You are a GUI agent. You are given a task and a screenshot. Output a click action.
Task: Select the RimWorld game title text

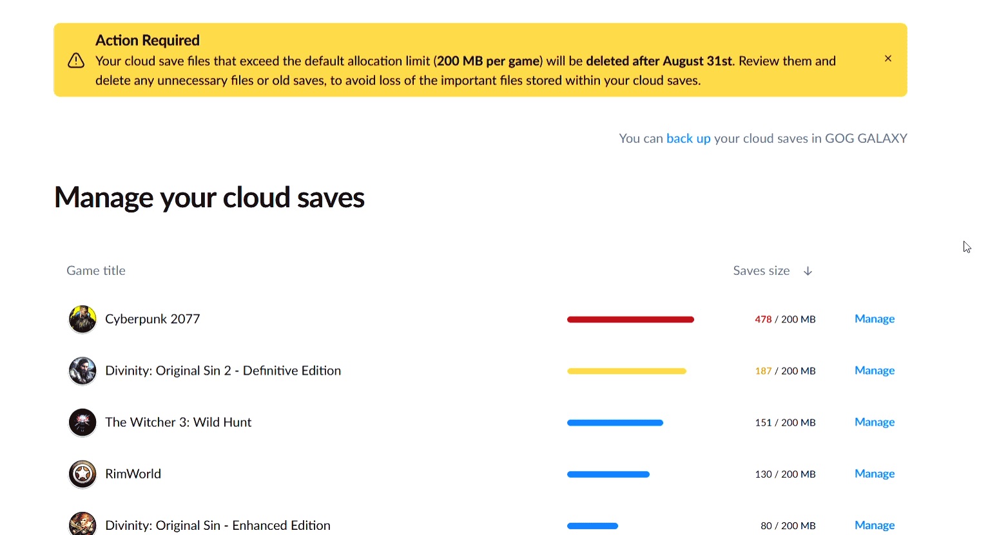133,474
